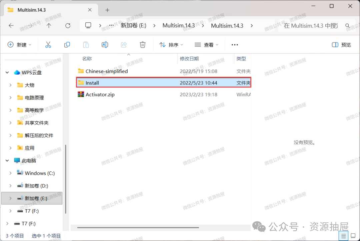Select 解压后的文件 in sidebar

[39, 135]
